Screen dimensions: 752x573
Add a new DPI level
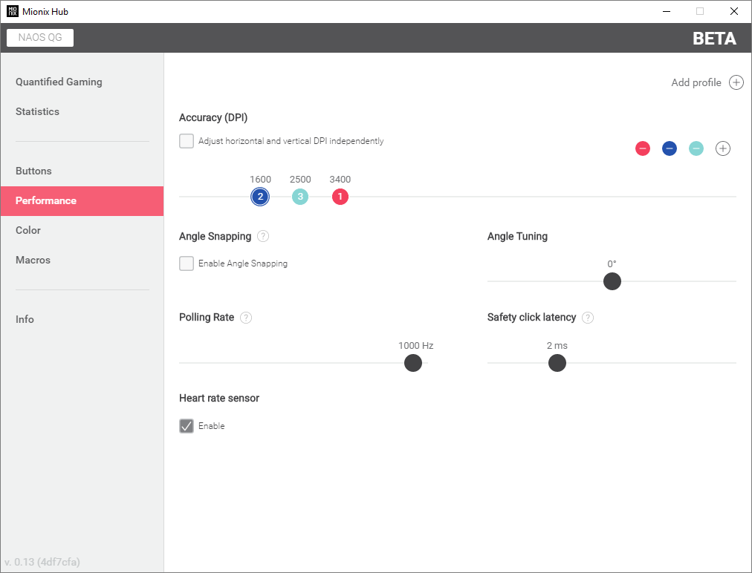point(723,148)
